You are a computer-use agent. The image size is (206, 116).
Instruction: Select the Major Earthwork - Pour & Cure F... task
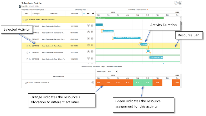click(54, 59)
